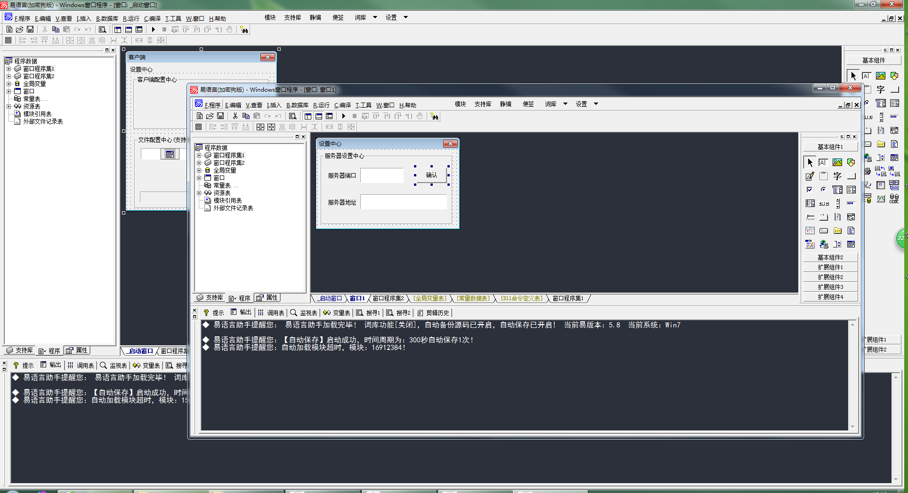Click the center-horizontally icon in the front alignment toolbar

[x=260, y=127]
